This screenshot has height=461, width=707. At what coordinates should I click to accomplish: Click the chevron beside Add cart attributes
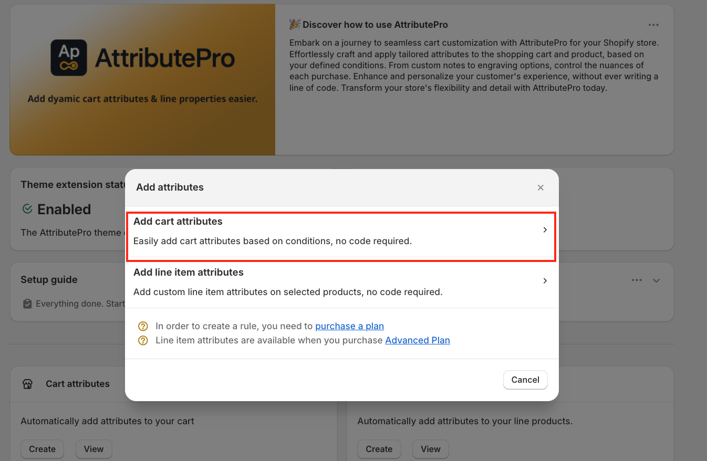pyautogui.click(x=545, y=230)
